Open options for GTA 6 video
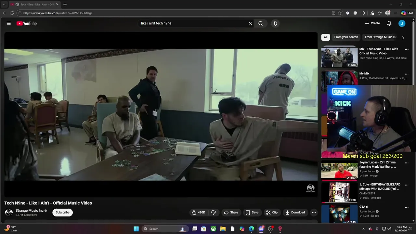This screenshot has width=416, height=234. (x=407, y=207)
